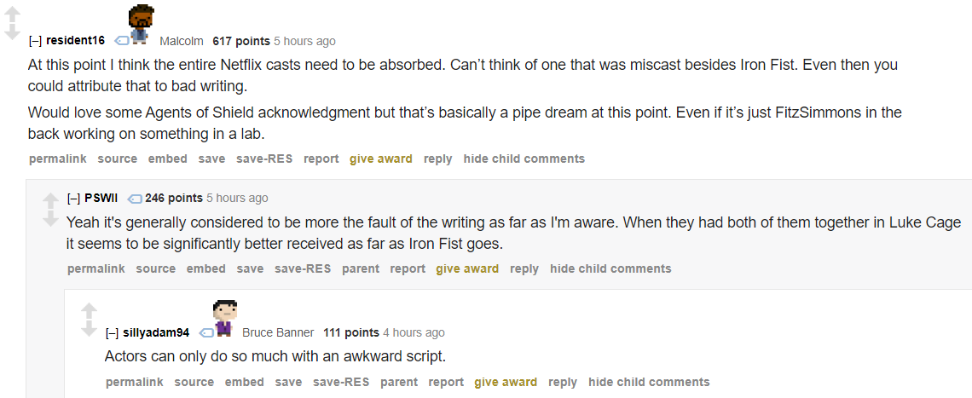This screenshot has width=972, height=398.
Task: Hide child comments under sillyadam94's comment
Action: (649, 382)
